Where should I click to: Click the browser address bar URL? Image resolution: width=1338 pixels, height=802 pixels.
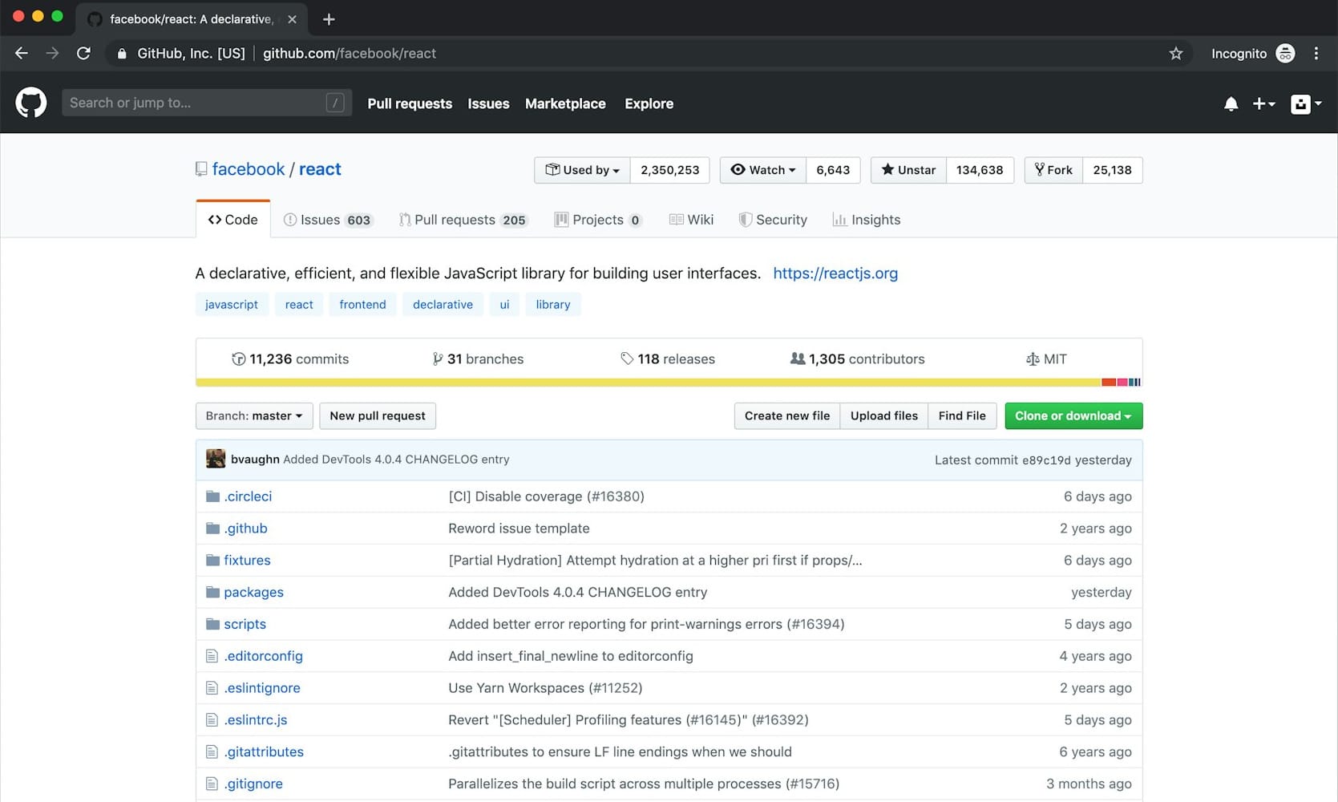click(350, 54)
